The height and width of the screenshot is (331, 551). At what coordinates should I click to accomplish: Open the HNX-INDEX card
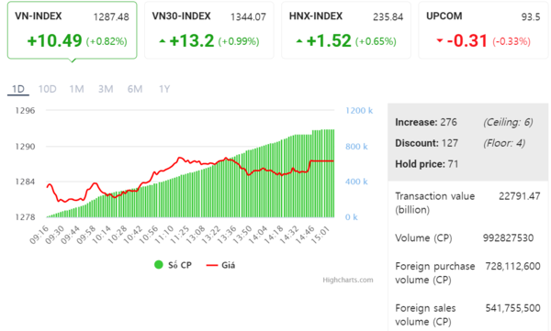click(x=346, y=30)
